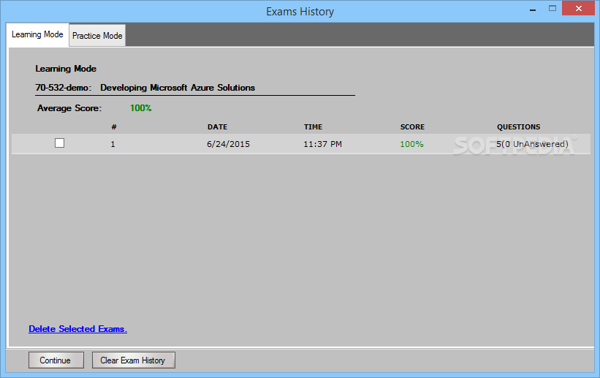
Task: Click the 70-532-demo exam title text
Action: pos(145,88)
